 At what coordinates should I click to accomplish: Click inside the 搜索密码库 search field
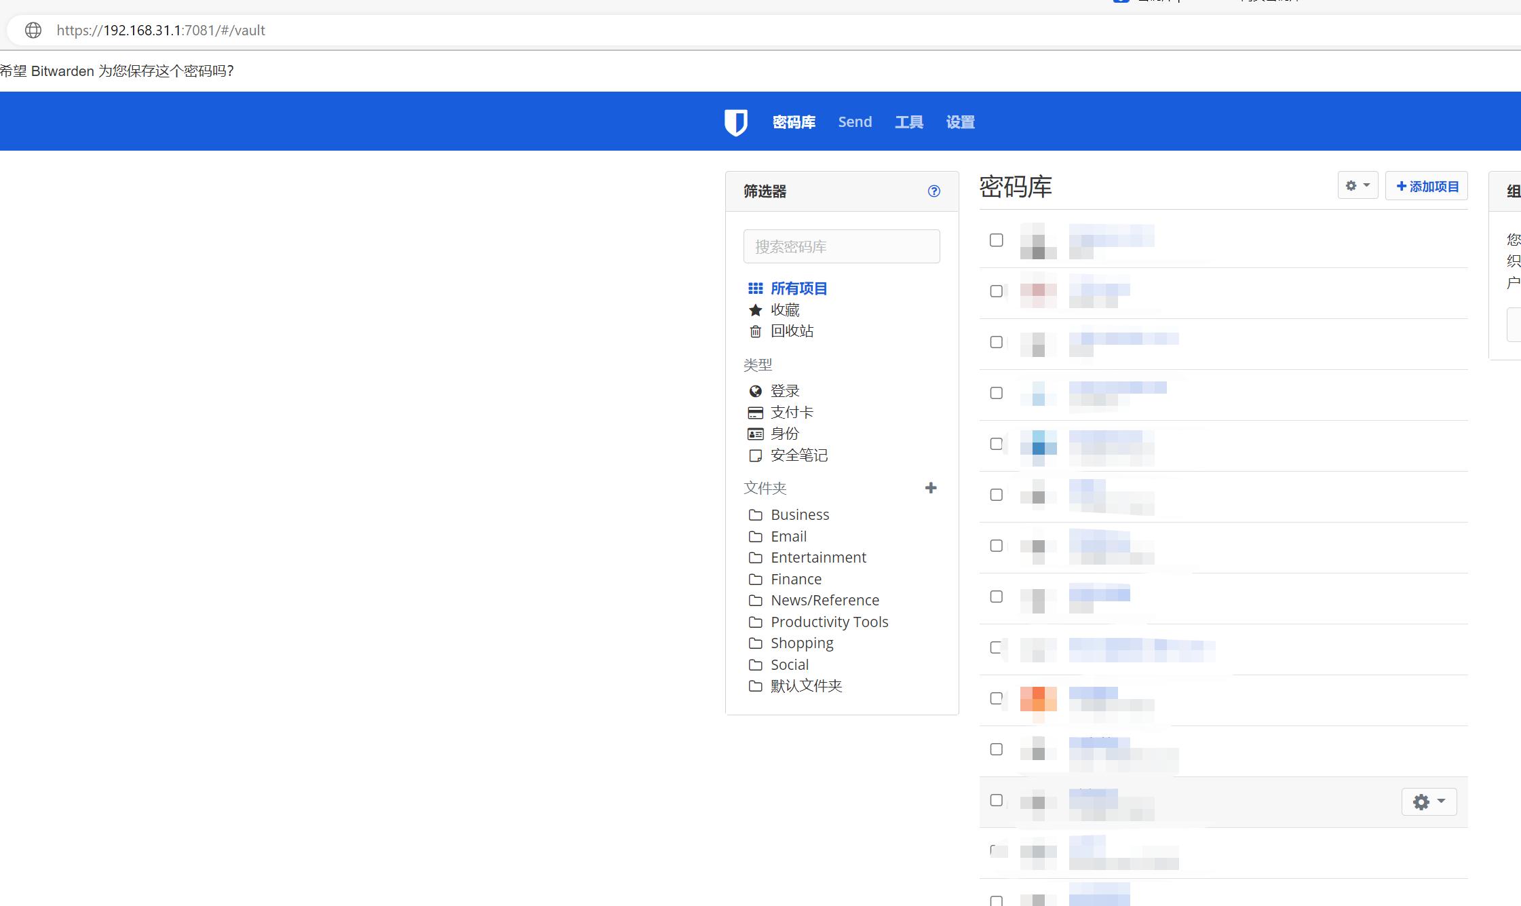click(841, 246)
